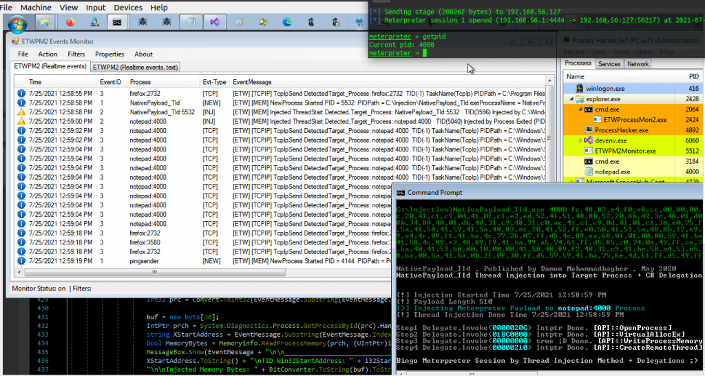This screenshot has height=376, width=705.
Task: Open the Action menu in ETWPM2
Action: tap(48, 54)
